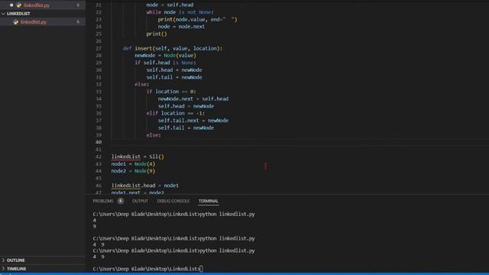Screen dimensions: 489x275
Task: Click line number 42 in the gutter
Action: [x=99, y=157]
